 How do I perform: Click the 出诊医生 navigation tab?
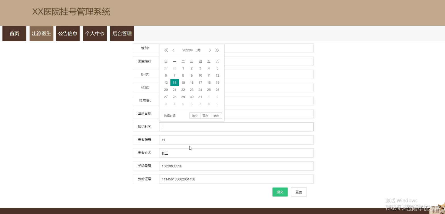(x=41, y=33)
